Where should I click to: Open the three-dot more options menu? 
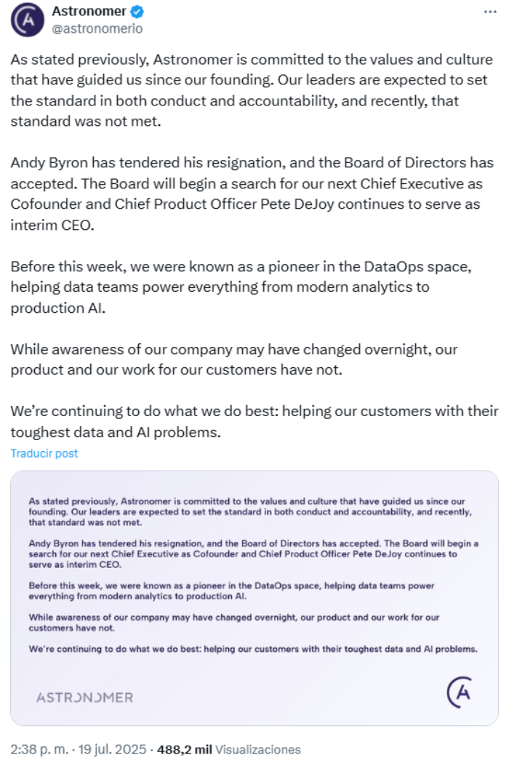pos(492,12)
